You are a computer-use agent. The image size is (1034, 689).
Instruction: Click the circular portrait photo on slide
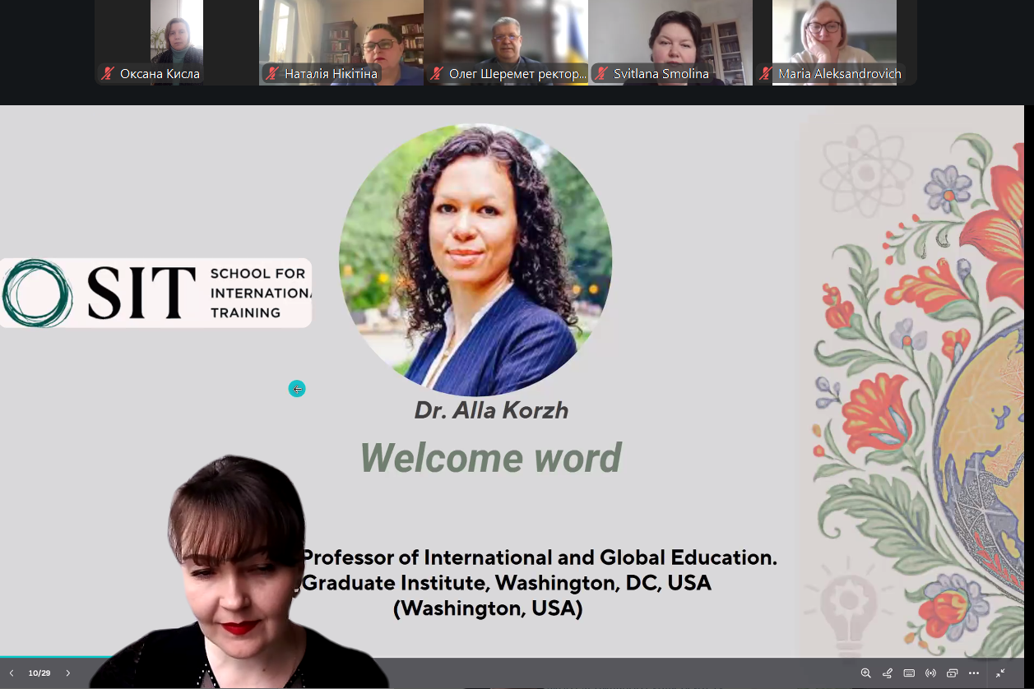(475, 259)
